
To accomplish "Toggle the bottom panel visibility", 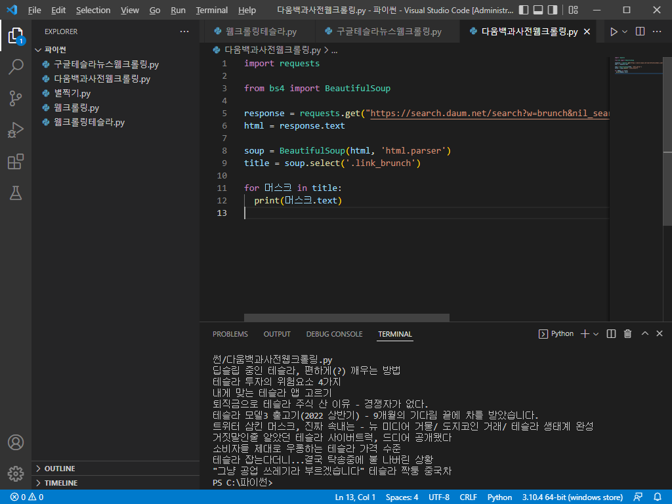I will pos(538,10).
